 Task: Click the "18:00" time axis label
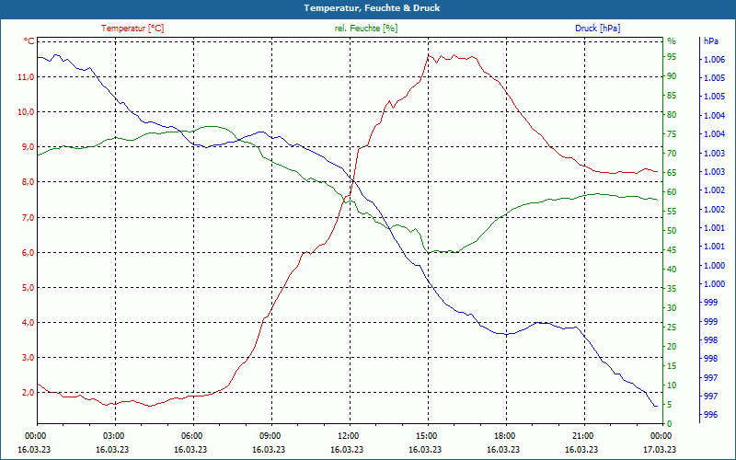pyautogui.click(x=503, y=435)
